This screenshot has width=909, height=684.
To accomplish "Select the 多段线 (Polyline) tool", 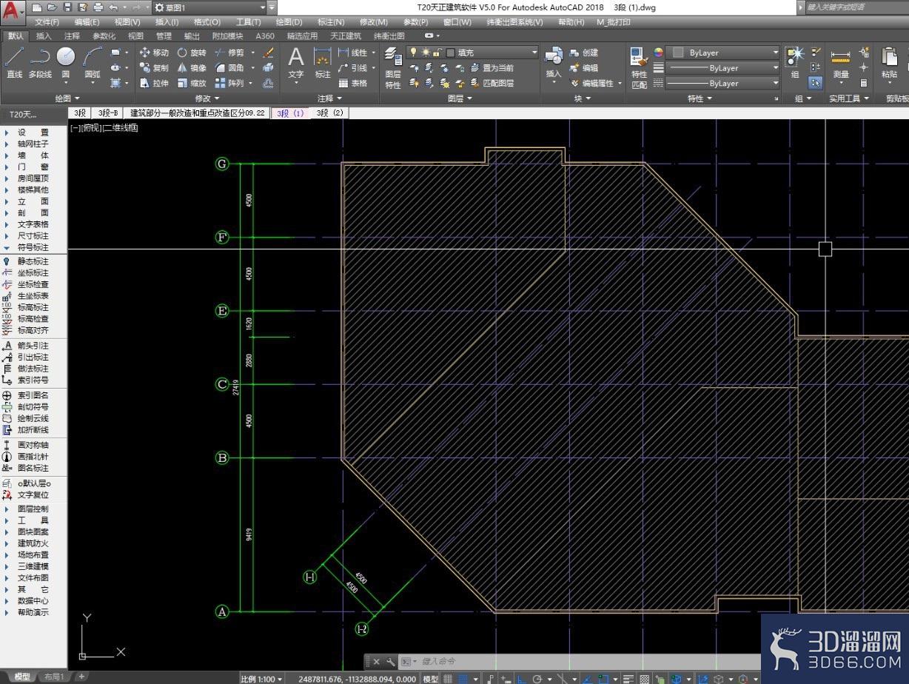I will (x=40, y=62).
